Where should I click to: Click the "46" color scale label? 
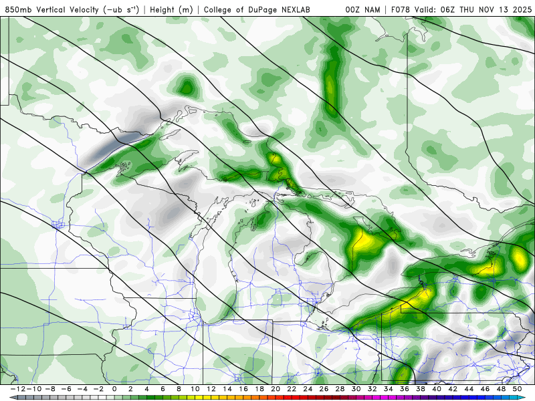pyautogui.click(x=486, y=389)
